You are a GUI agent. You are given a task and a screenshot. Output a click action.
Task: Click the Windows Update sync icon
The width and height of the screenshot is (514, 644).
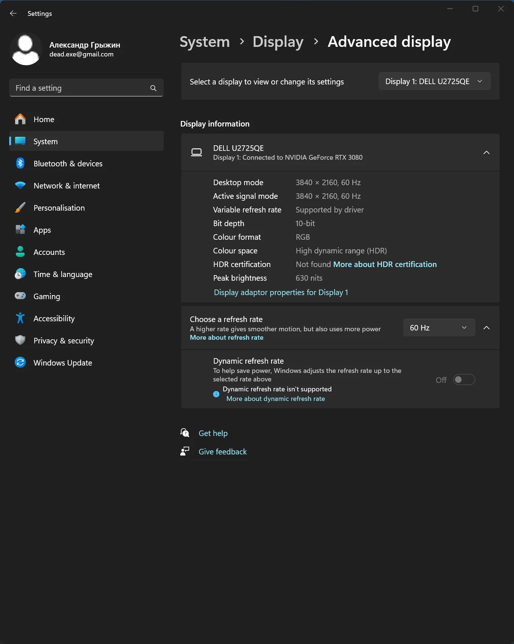coord(20,363)
